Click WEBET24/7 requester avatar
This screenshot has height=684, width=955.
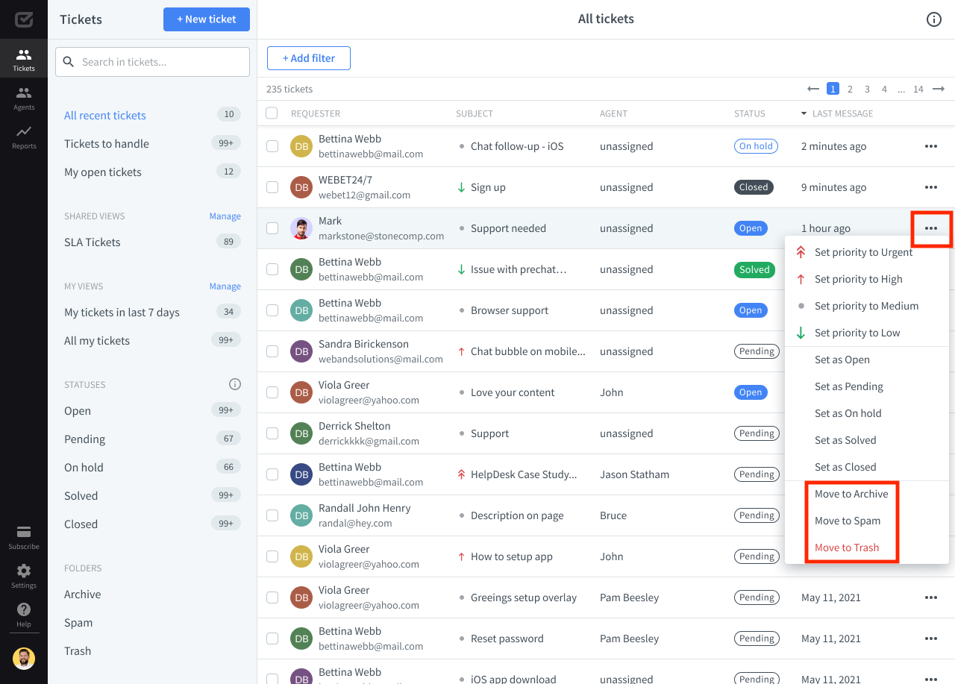coord(301,187)
